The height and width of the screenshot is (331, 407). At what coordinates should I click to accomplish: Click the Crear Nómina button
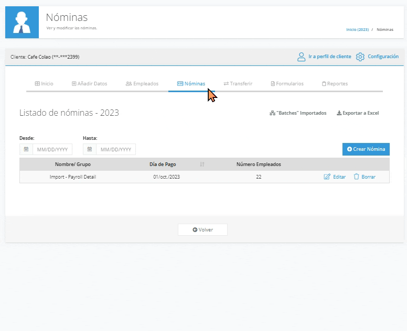click(x=366, y=149)
